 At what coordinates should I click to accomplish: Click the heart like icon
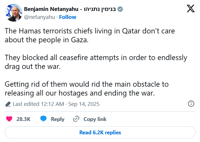pos(9,119)
